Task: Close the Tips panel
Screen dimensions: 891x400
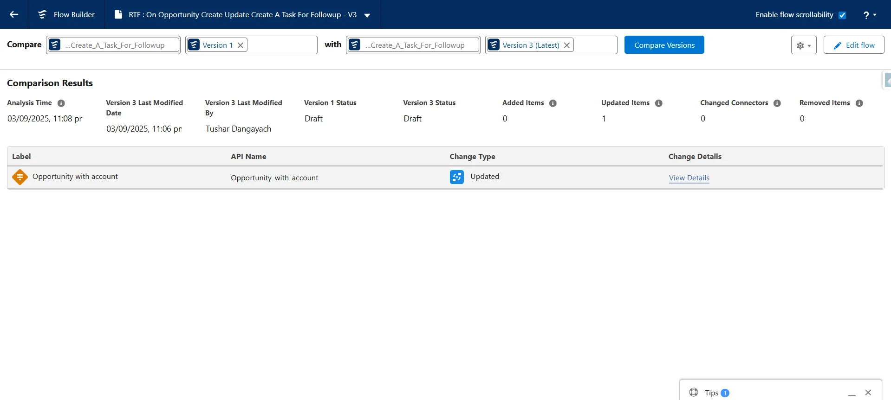Action: [868, 393]
